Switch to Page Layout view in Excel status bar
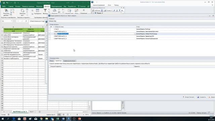The image size is (215, 121). (63, 115)
